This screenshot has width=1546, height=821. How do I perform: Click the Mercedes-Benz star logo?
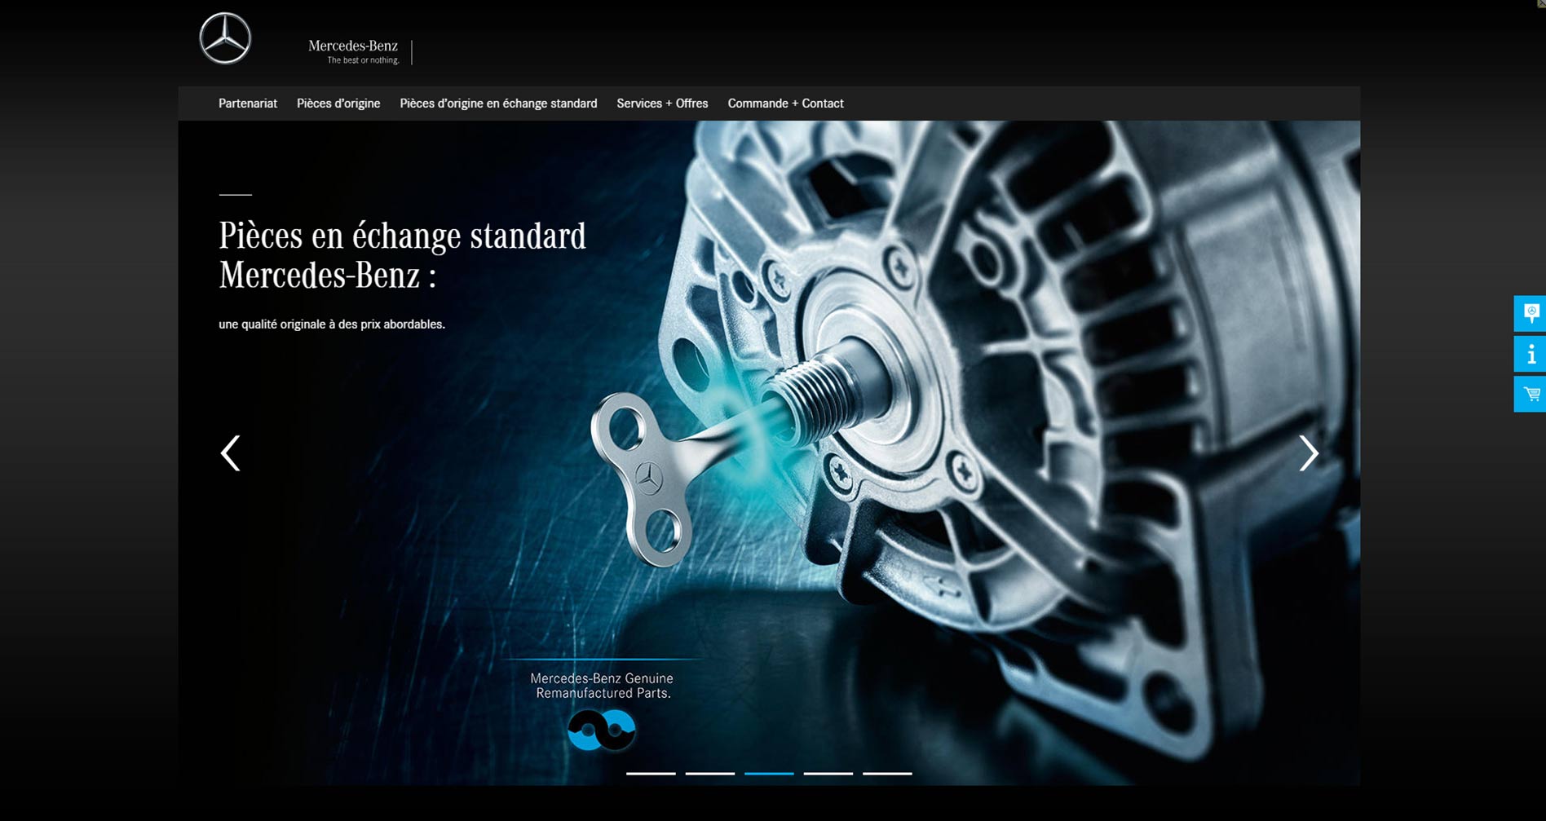(225, 38)
